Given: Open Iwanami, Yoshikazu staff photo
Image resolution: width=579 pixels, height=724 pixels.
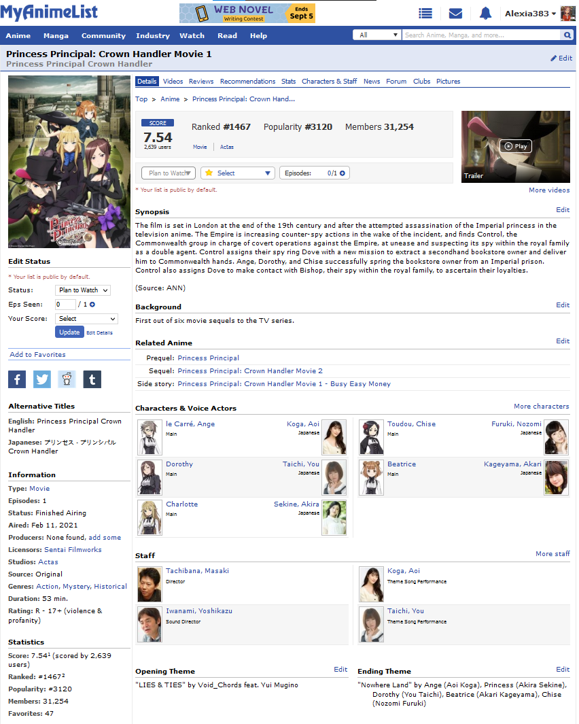Looking at the screenshot, I should coord(150,624).
